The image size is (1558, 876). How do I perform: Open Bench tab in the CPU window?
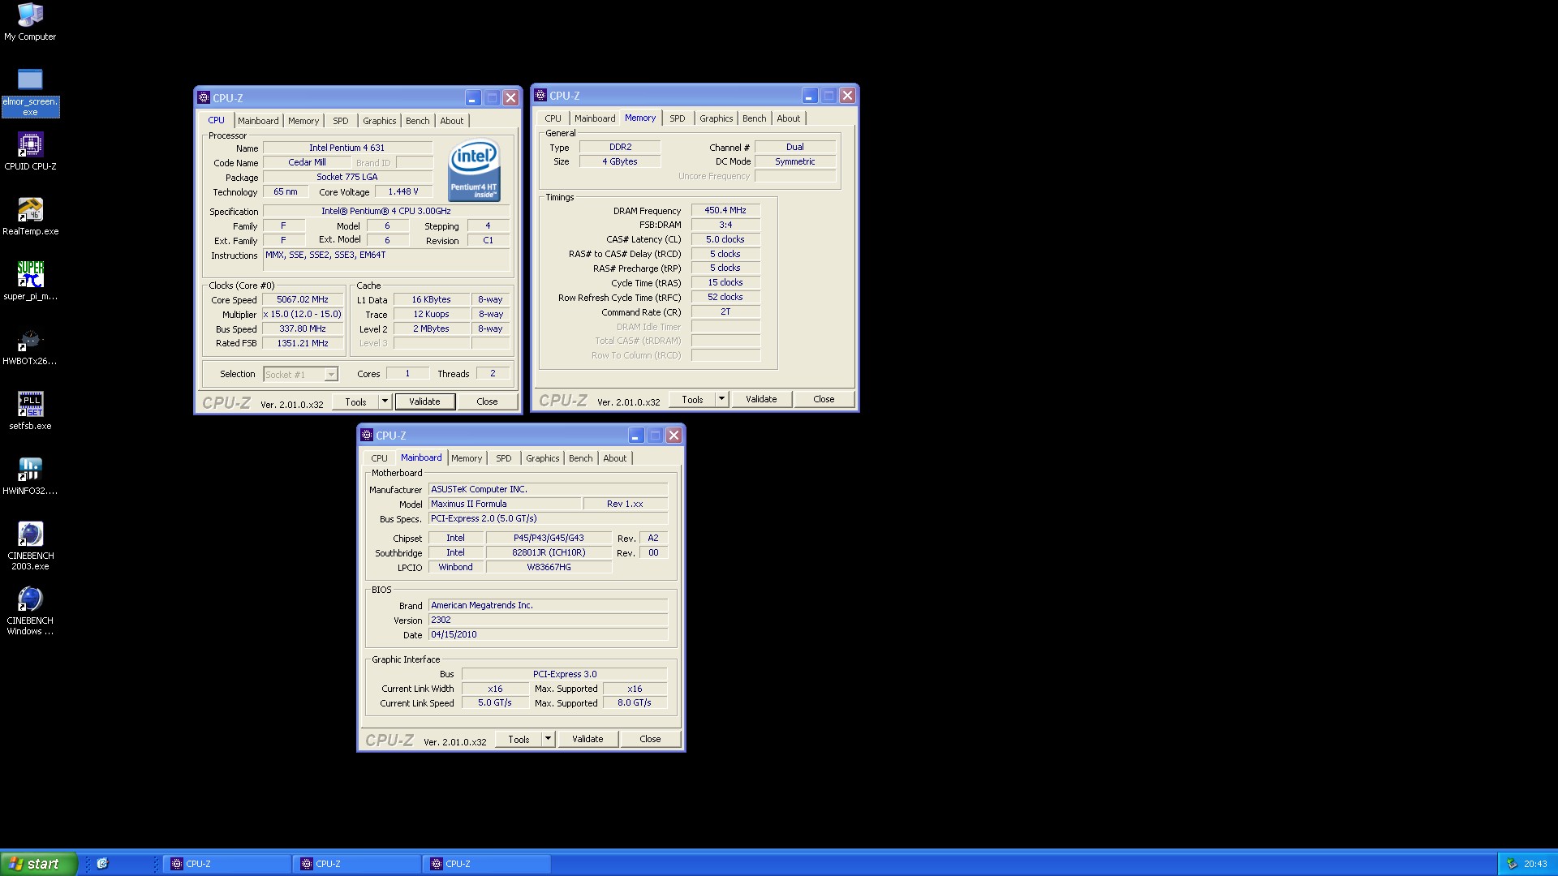[x=418, y=121]
